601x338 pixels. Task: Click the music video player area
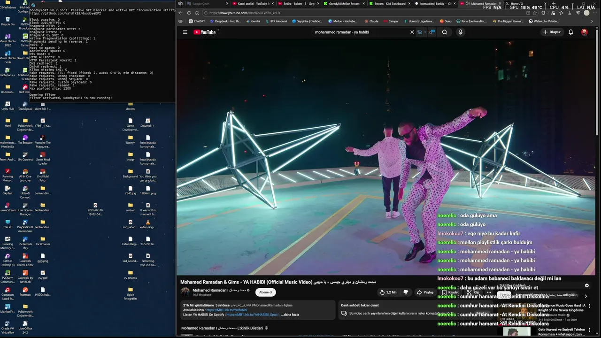click(385, 157)
